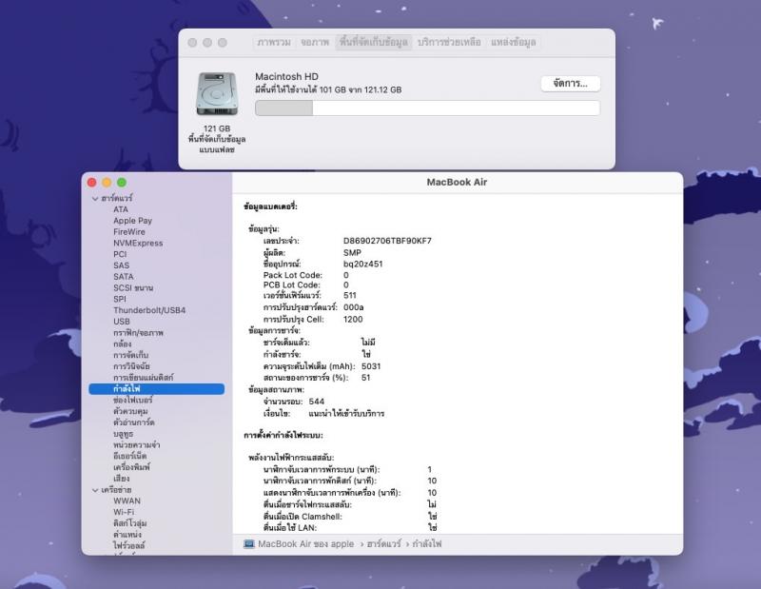Click the device name bq20z451

[362, 264]
